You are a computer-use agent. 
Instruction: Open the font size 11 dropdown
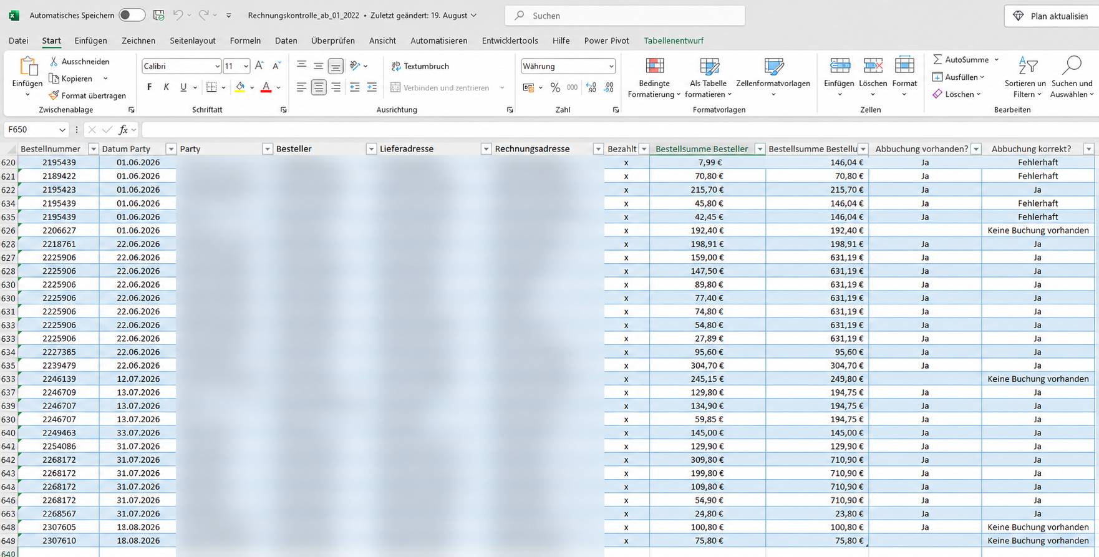coord(246,66)
